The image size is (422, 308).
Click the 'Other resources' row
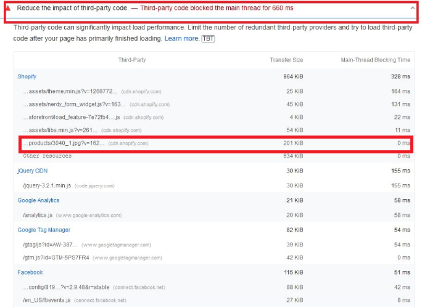tap(47, 156)
